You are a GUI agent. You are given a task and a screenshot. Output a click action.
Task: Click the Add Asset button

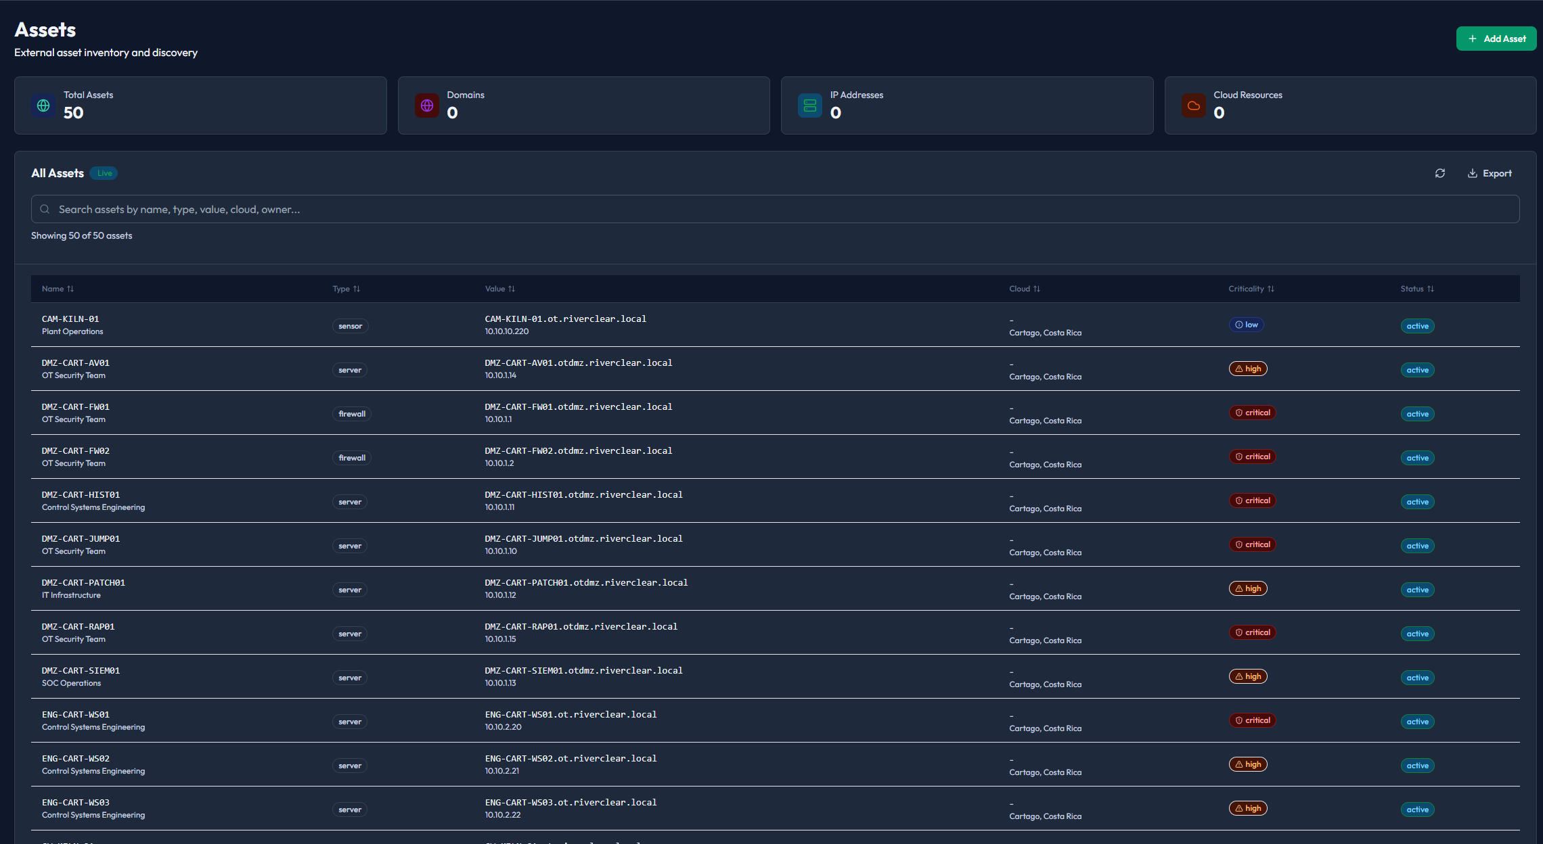pyautogui.click(x=1496, y=39)
